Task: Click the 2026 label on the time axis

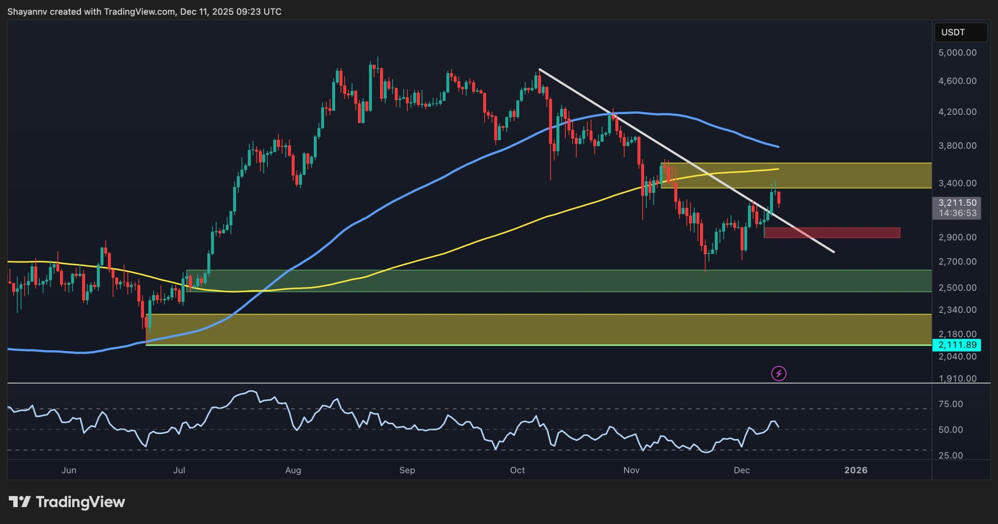Action: tap(856, 470)
